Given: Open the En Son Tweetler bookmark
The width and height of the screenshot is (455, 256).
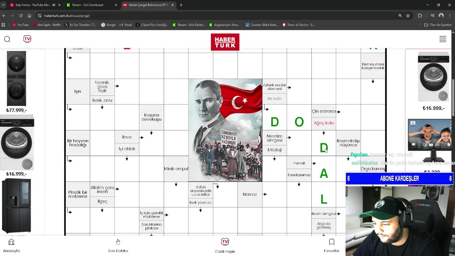Looking at the screenshot, I should coord(80,25).
